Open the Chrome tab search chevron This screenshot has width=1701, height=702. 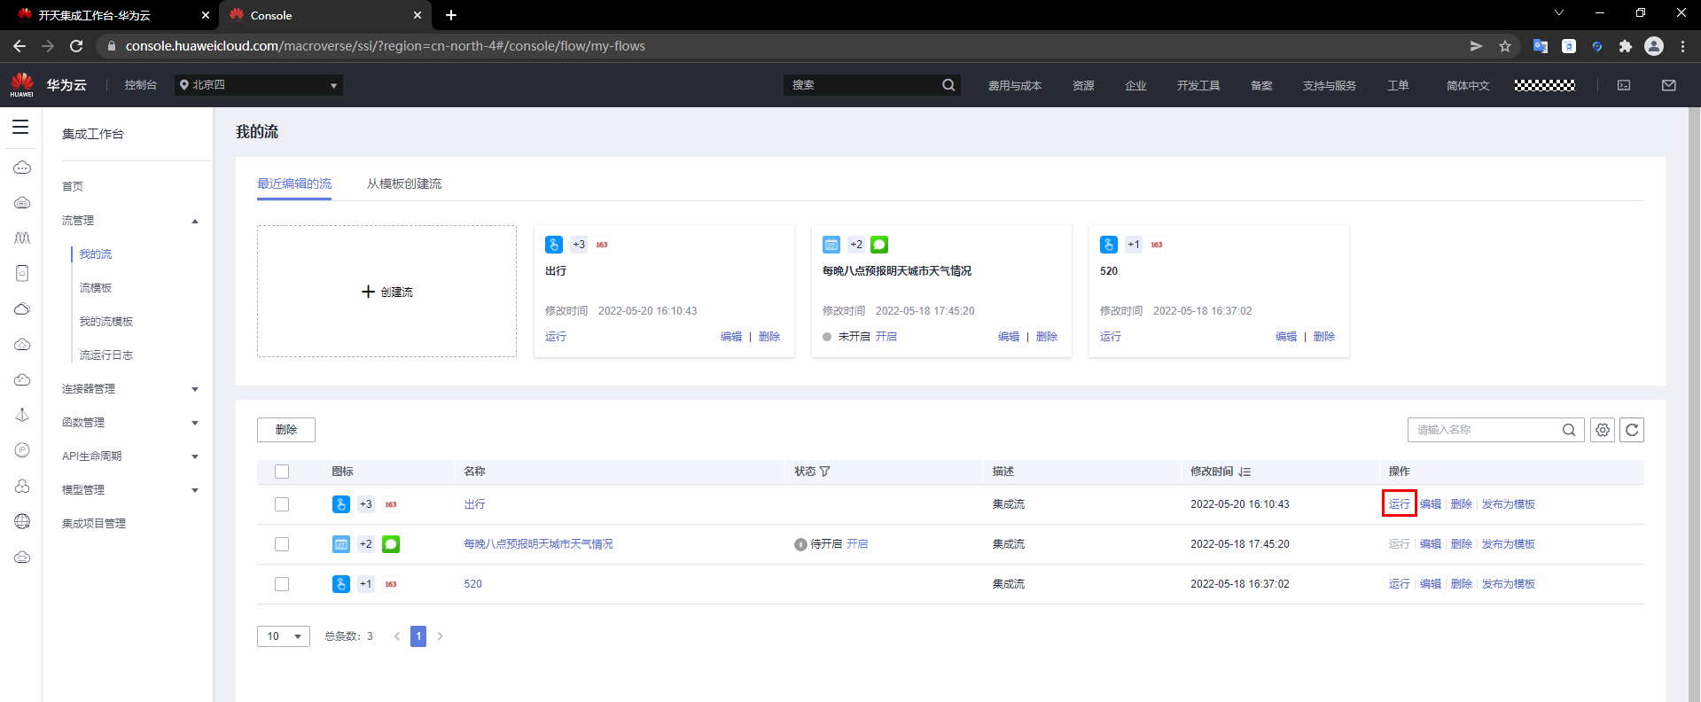tap(1559, 13)
